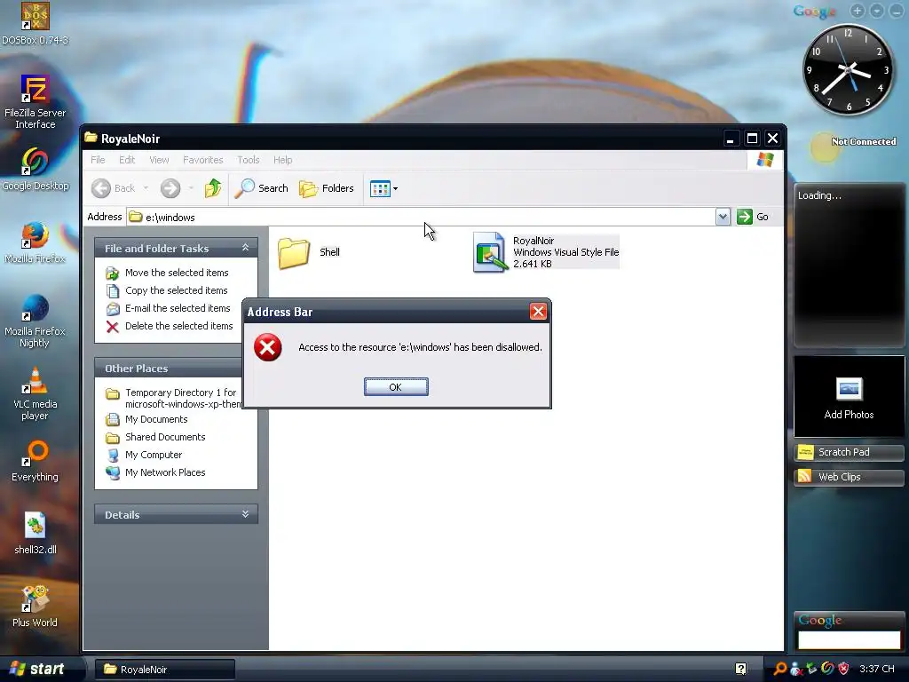Open the Tools menu

tap(249, 160)
